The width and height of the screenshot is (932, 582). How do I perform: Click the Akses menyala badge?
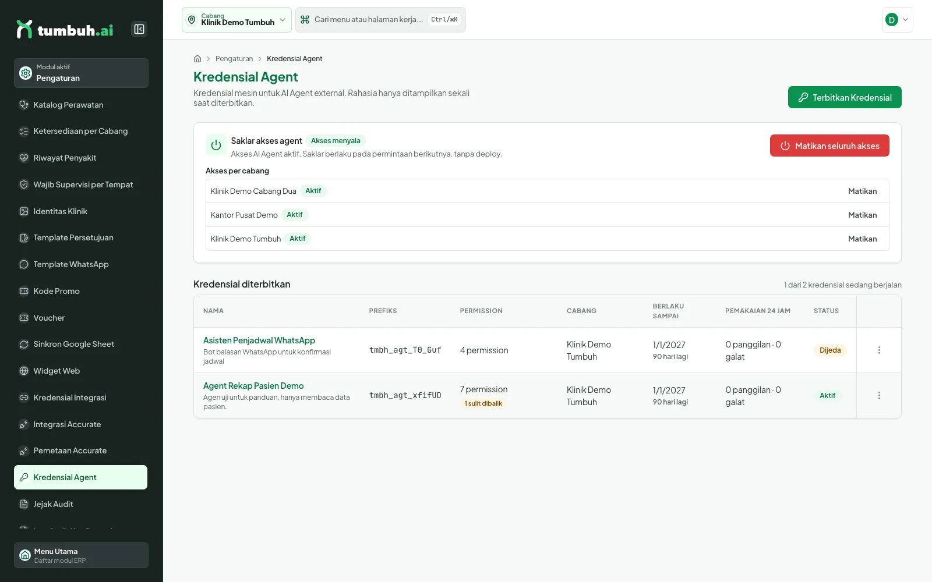(336, 141)
